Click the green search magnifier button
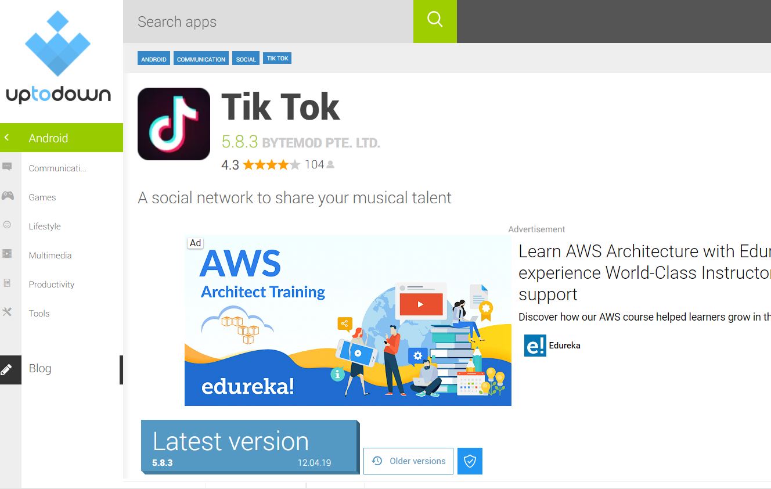771x489 pixels. point(435,21)
